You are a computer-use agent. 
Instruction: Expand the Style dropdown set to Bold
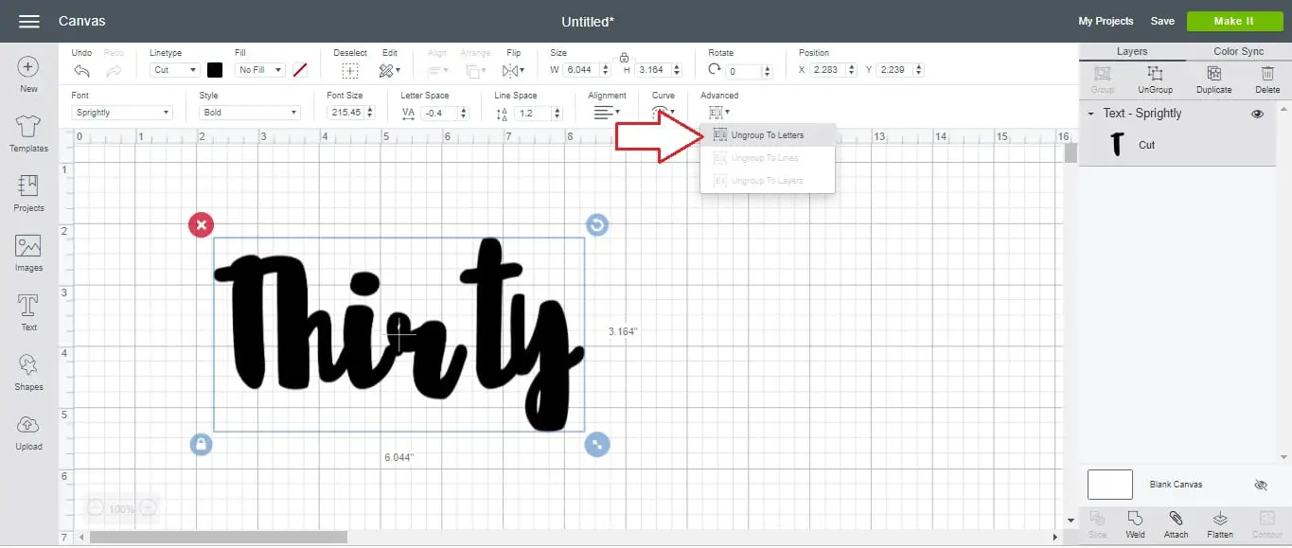(250, 113)
